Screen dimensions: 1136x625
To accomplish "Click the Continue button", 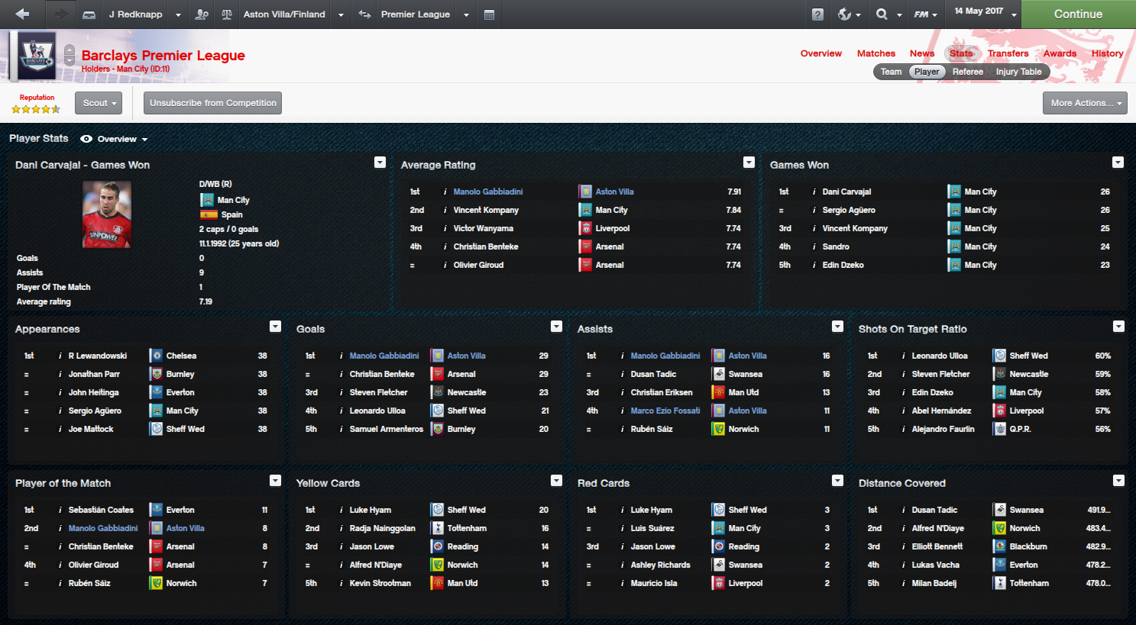I will pos(1078,14).
